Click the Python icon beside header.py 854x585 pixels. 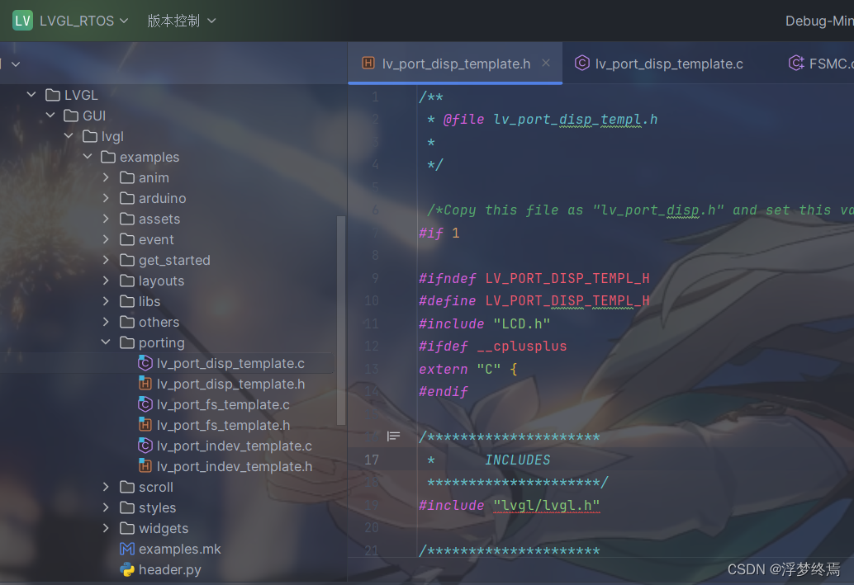[x=126, y=569]
